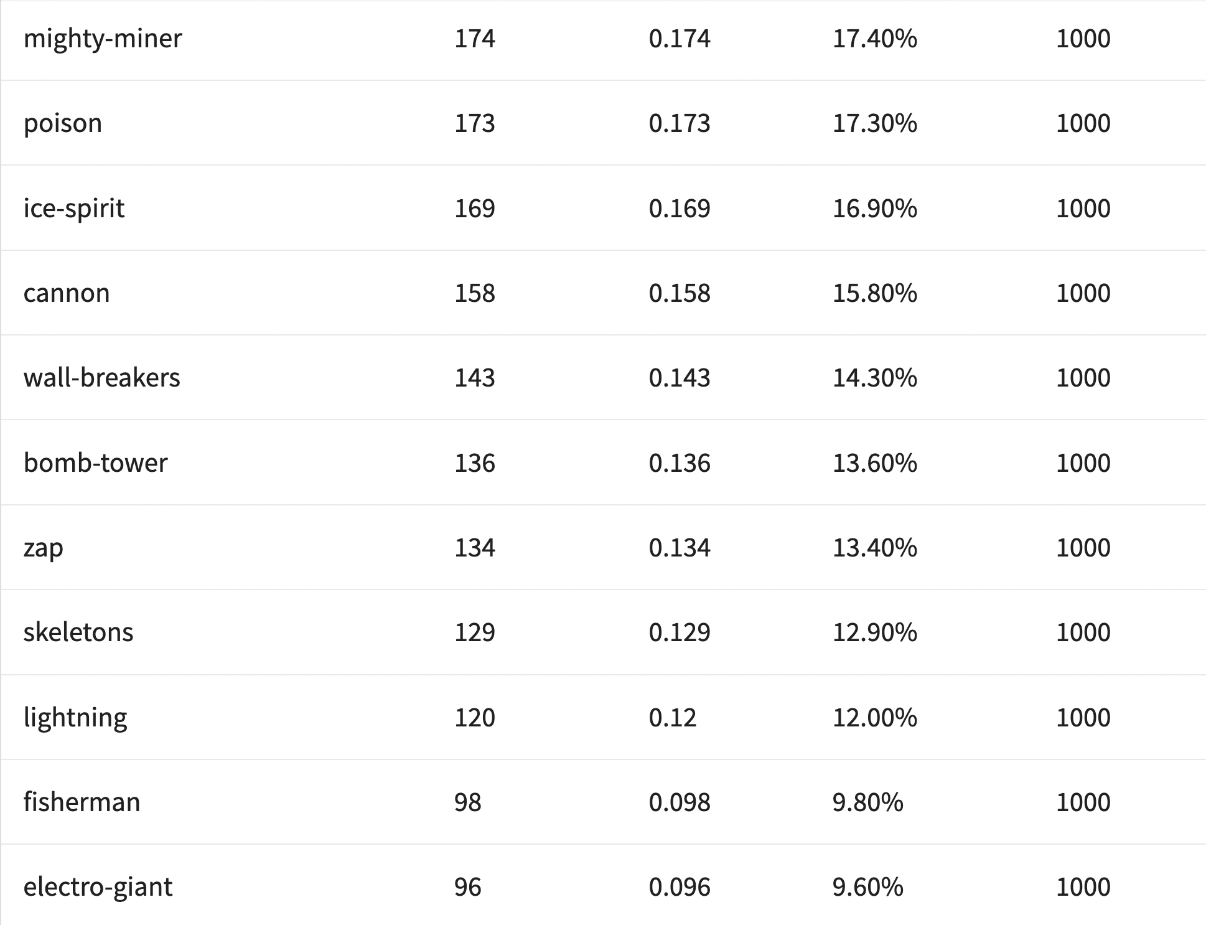1206x925 pixels.
Task: Click the lightning row label
Action: point(75,718)
